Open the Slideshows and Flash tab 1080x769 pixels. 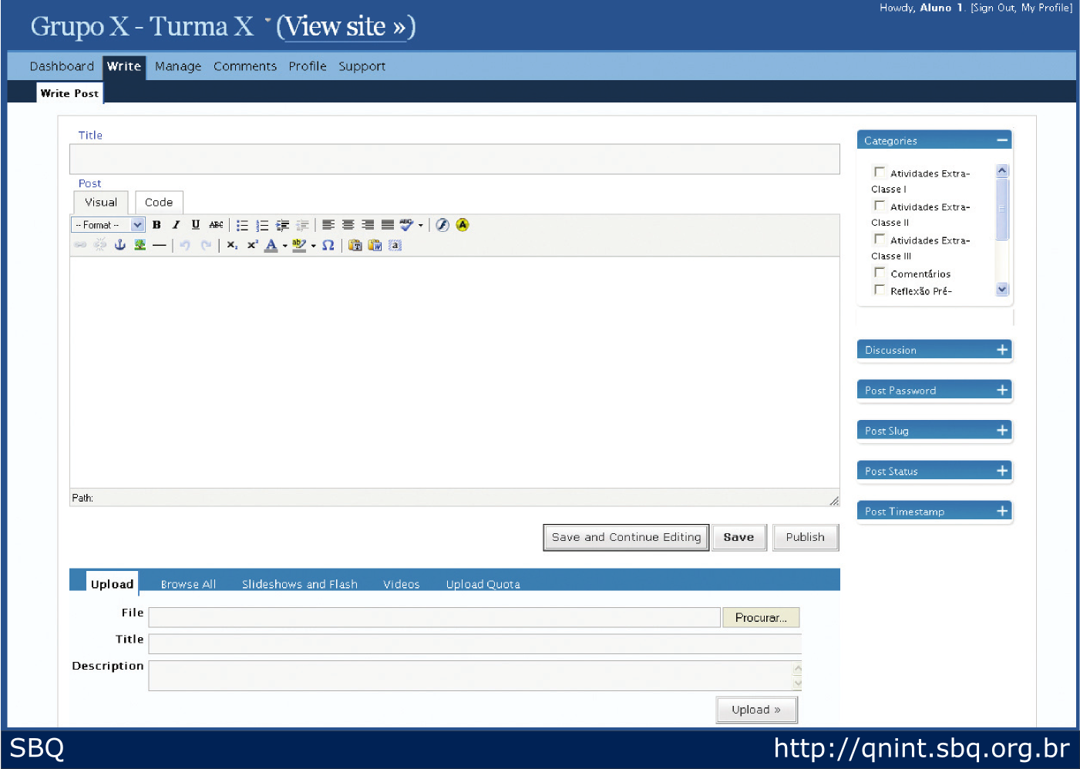coord(300,584)
